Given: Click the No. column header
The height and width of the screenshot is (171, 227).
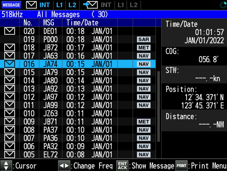Looking at the screenshot, I should (28, 23).
